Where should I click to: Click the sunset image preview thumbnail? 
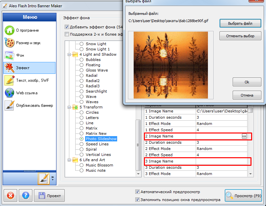171,65
